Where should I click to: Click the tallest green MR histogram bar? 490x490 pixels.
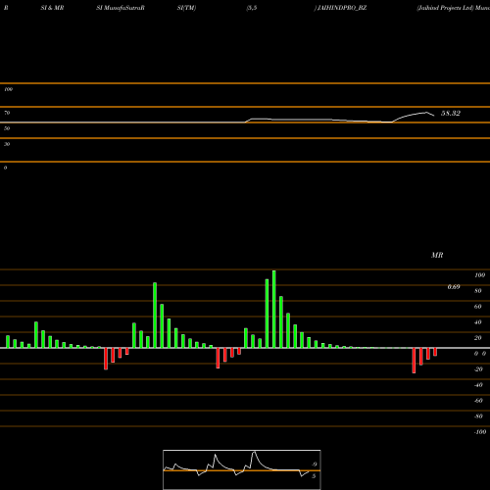pos(273,309)
